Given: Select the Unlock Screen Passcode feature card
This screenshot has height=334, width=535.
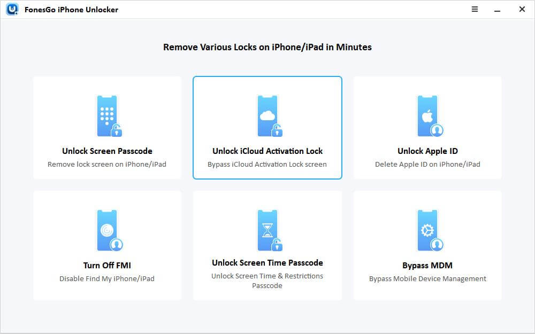Looking at the screenshot, I should tap(107, 128).
